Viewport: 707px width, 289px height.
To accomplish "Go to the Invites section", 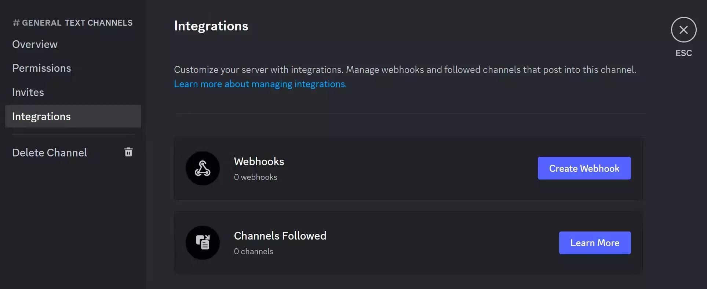I will [x=28, y=92].
